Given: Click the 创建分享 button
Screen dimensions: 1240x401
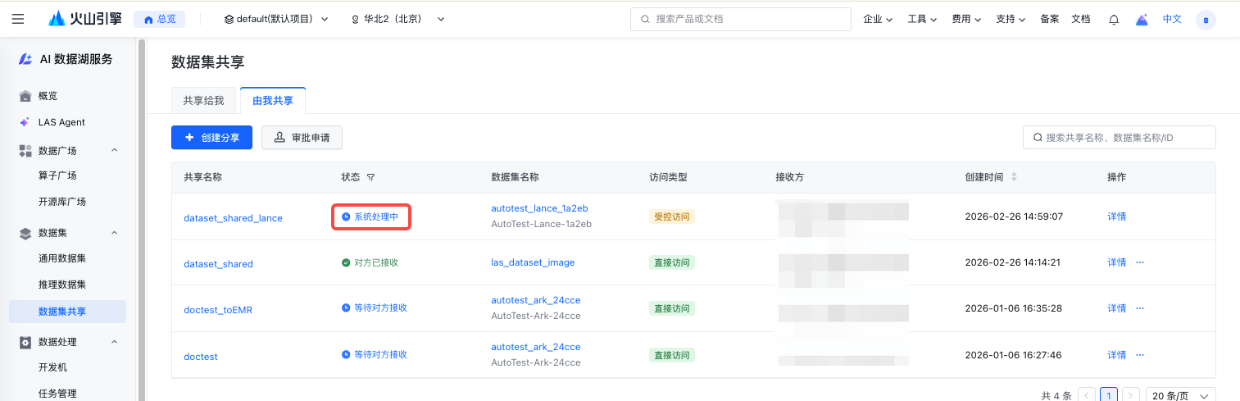Looking at the screenshot, I should 212,138.
